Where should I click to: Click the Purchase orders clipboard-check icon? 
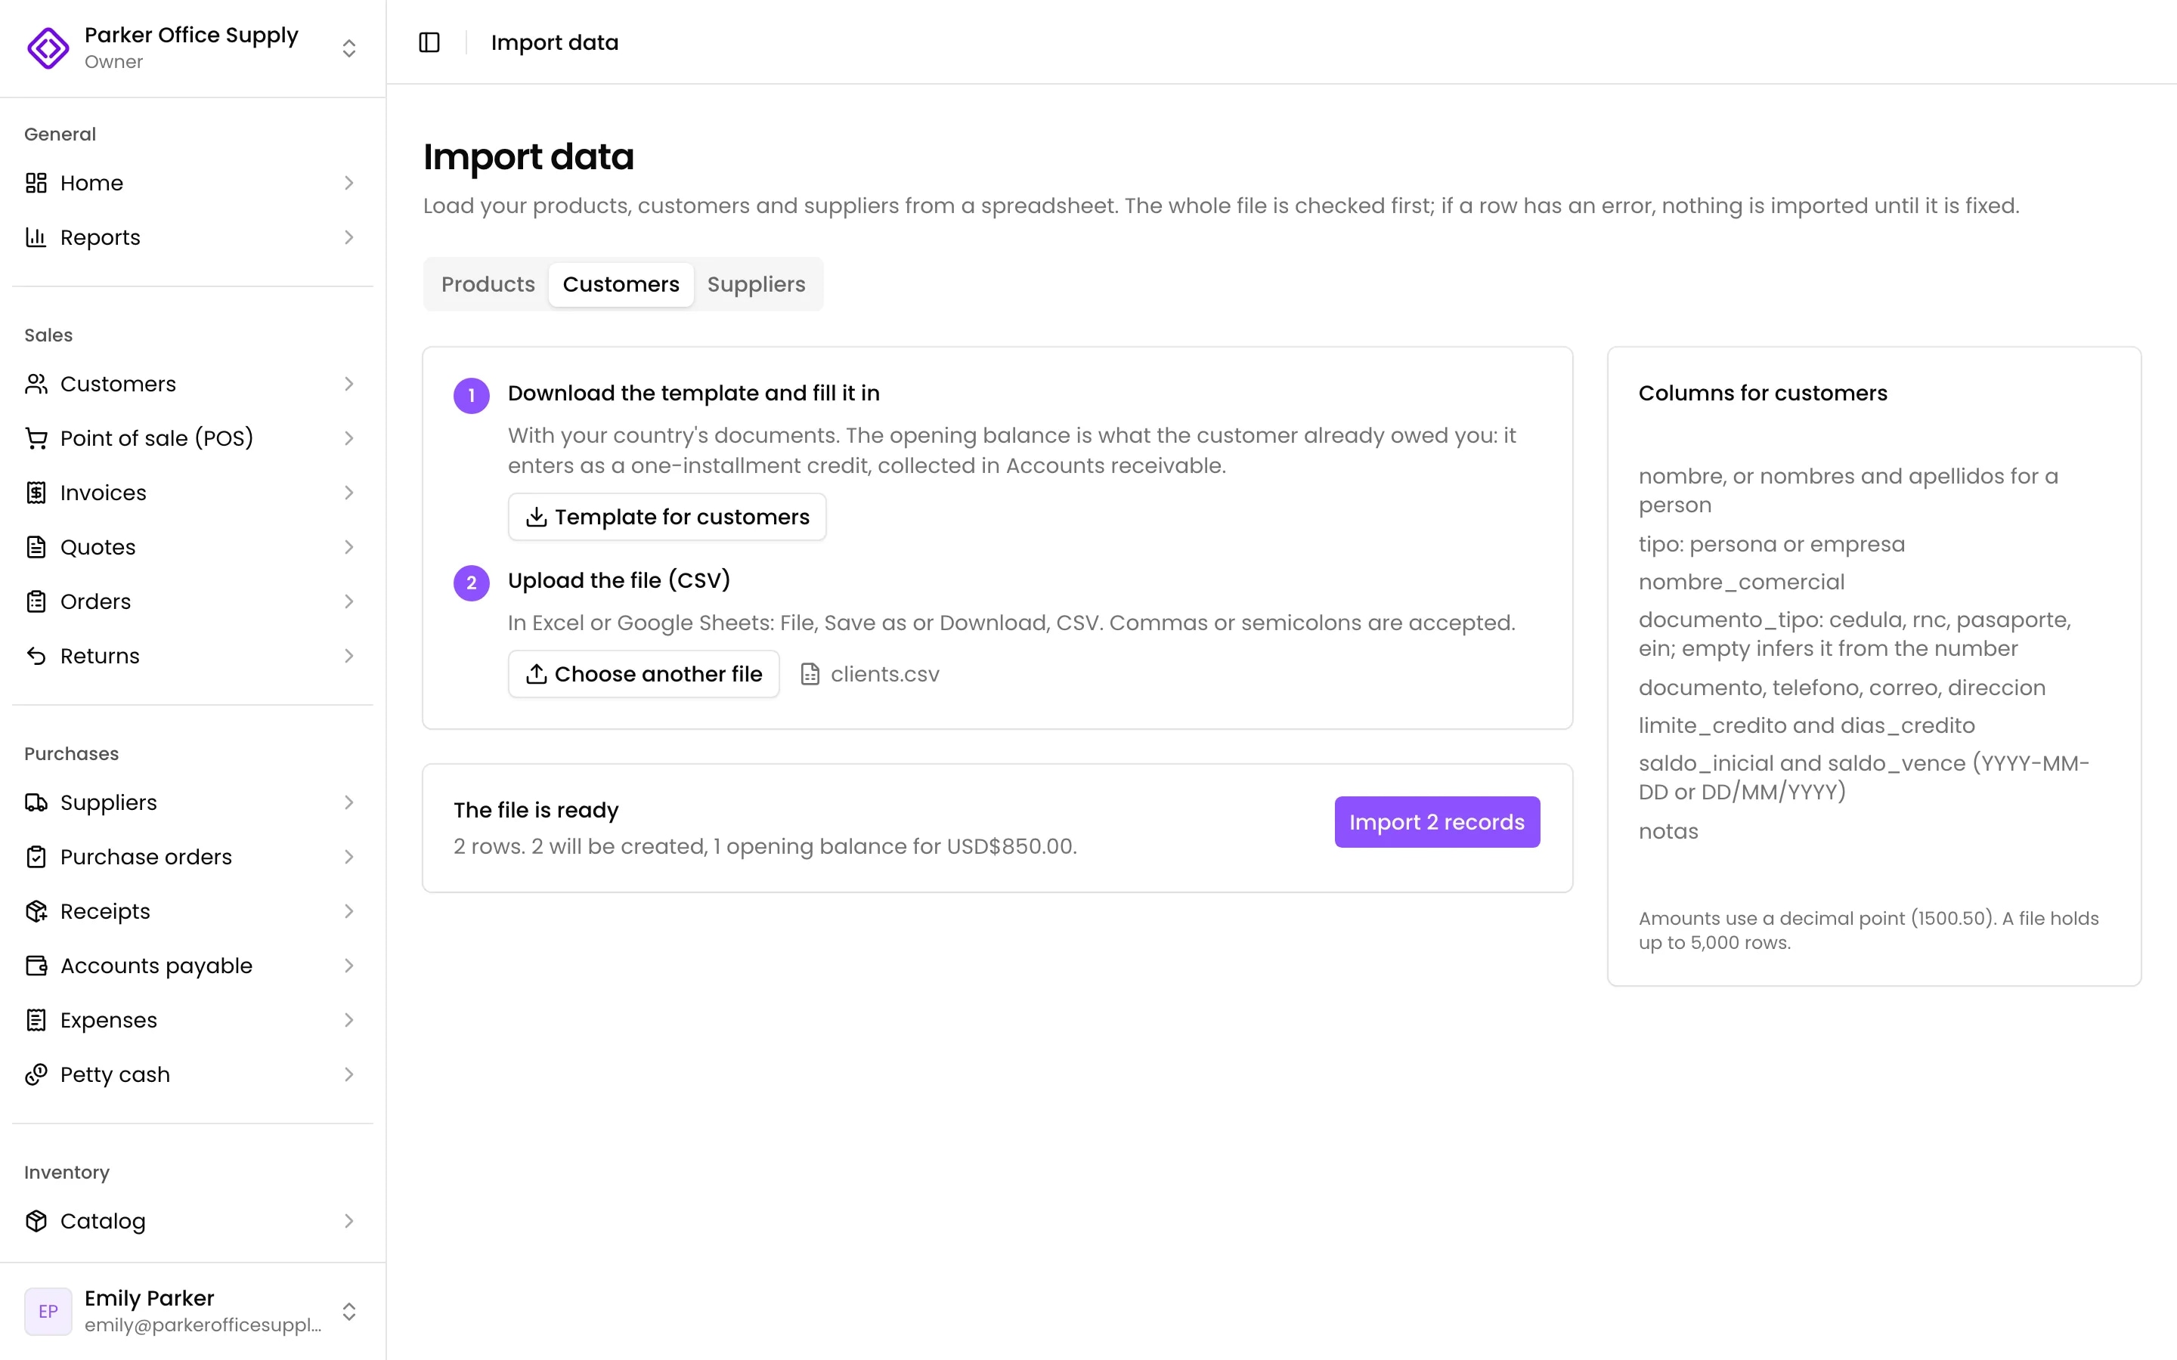pos(36,858)
